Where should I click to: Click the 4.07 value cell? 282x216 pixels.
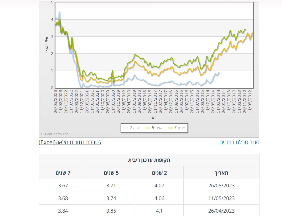pyautogui.click(x=159, y=185)
